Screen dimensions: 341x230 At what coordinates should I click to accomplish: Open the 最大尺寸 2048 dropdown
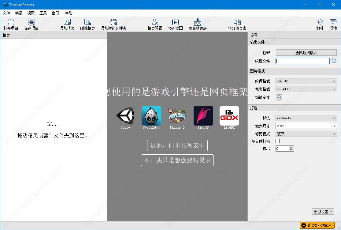pos(306,126)
